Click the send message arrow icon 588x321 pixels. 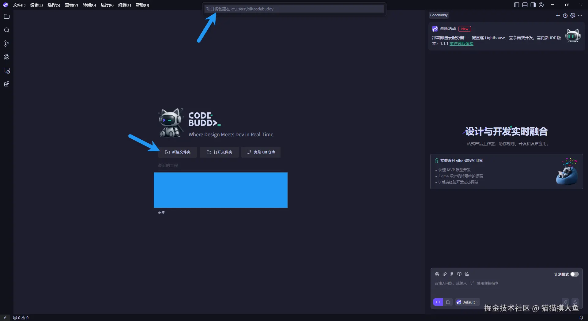(575, 302)
